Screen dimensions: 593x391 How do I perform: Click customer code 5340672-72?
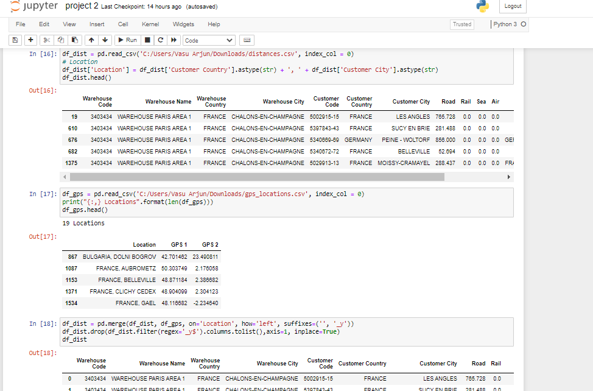pyautogui.click(x=324, y=151)
